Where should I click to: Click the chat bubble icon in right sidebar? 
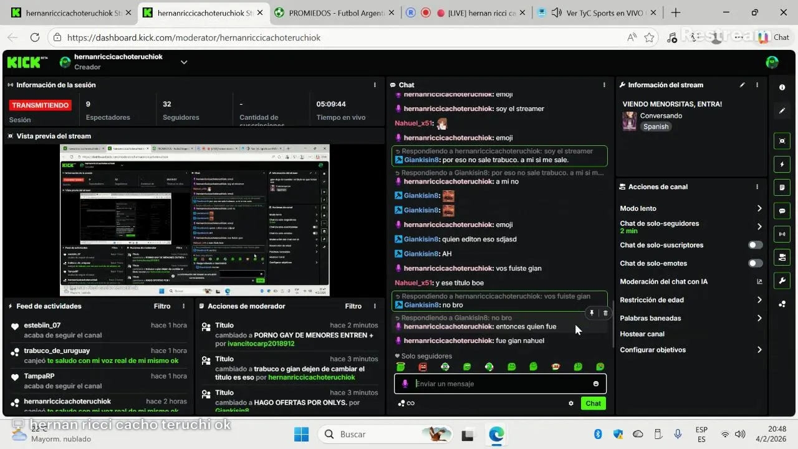782,211
